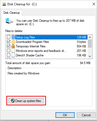Click the DirectX Shader Cache page icon
The height and width of the screenshot is (121, 97).
13,55
